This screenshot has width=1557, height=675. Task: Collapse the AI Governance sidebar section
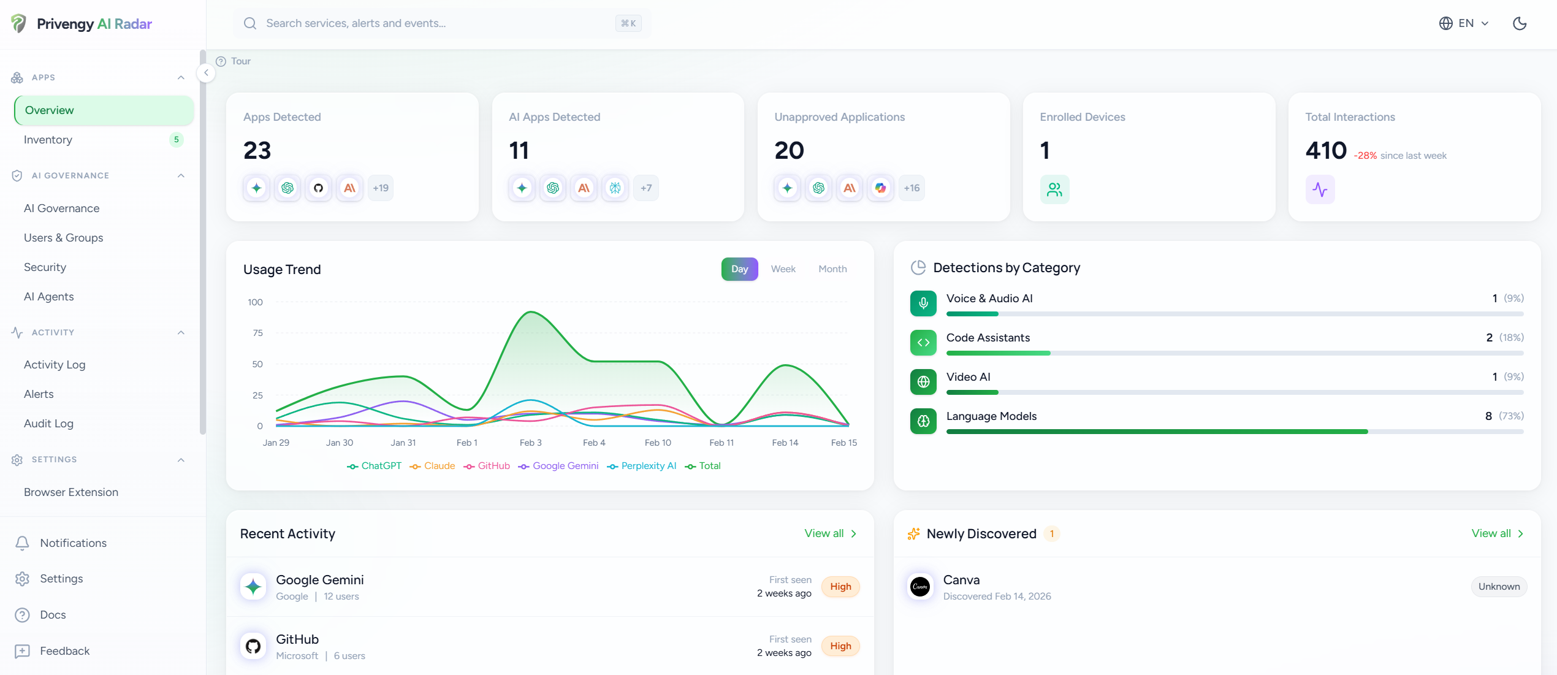pos(181,175)
